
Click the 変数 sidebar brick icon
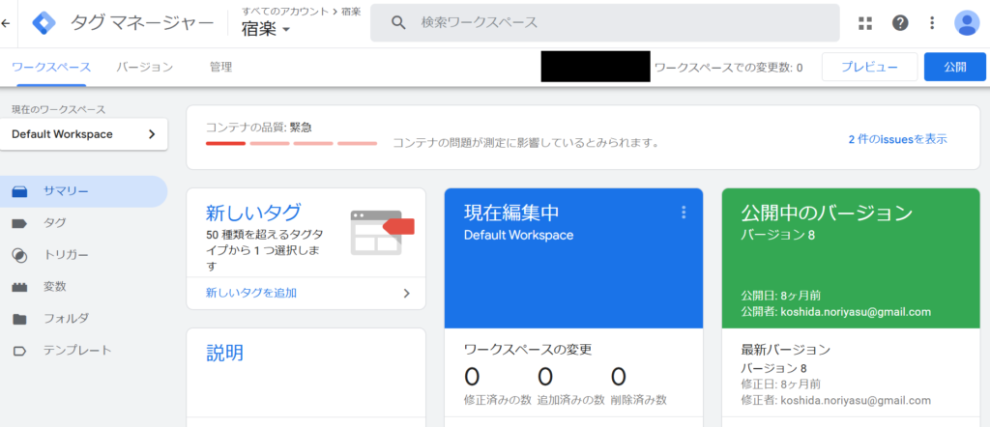pyautogui.click(x=19, y=287)
